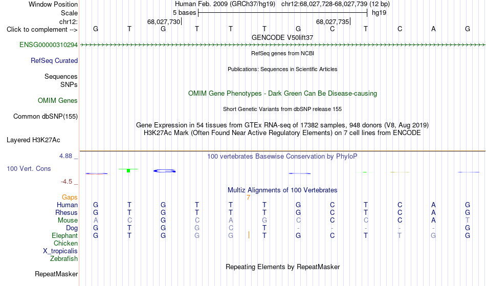486x286 pixels.
Task: Select the 'X_tropicalis' species label
Action: (60, 251)
